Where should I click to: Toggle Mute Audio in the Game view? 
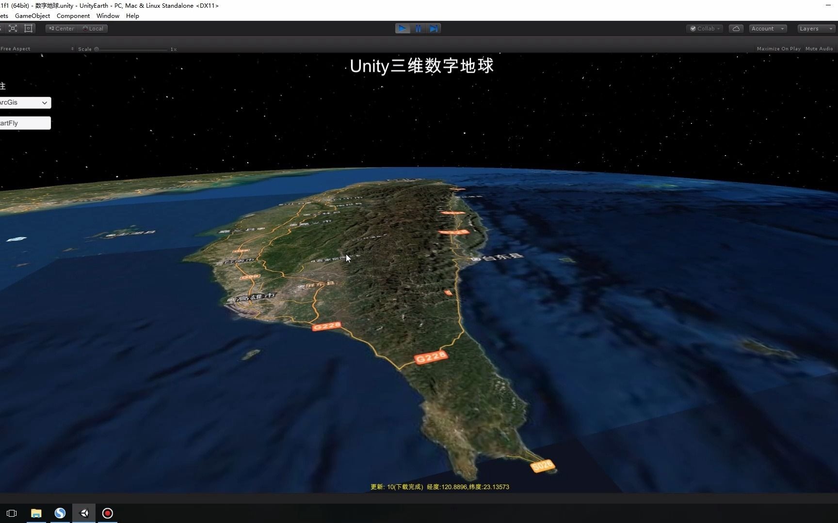[819, 48]
